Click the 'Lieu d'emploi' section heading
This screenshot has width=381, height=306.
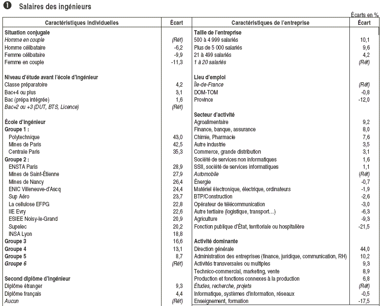[210, 77]
